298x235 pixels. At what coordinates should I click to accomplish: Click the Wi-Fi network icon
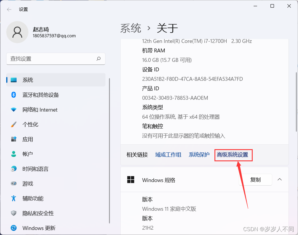(x=14, y=110)
